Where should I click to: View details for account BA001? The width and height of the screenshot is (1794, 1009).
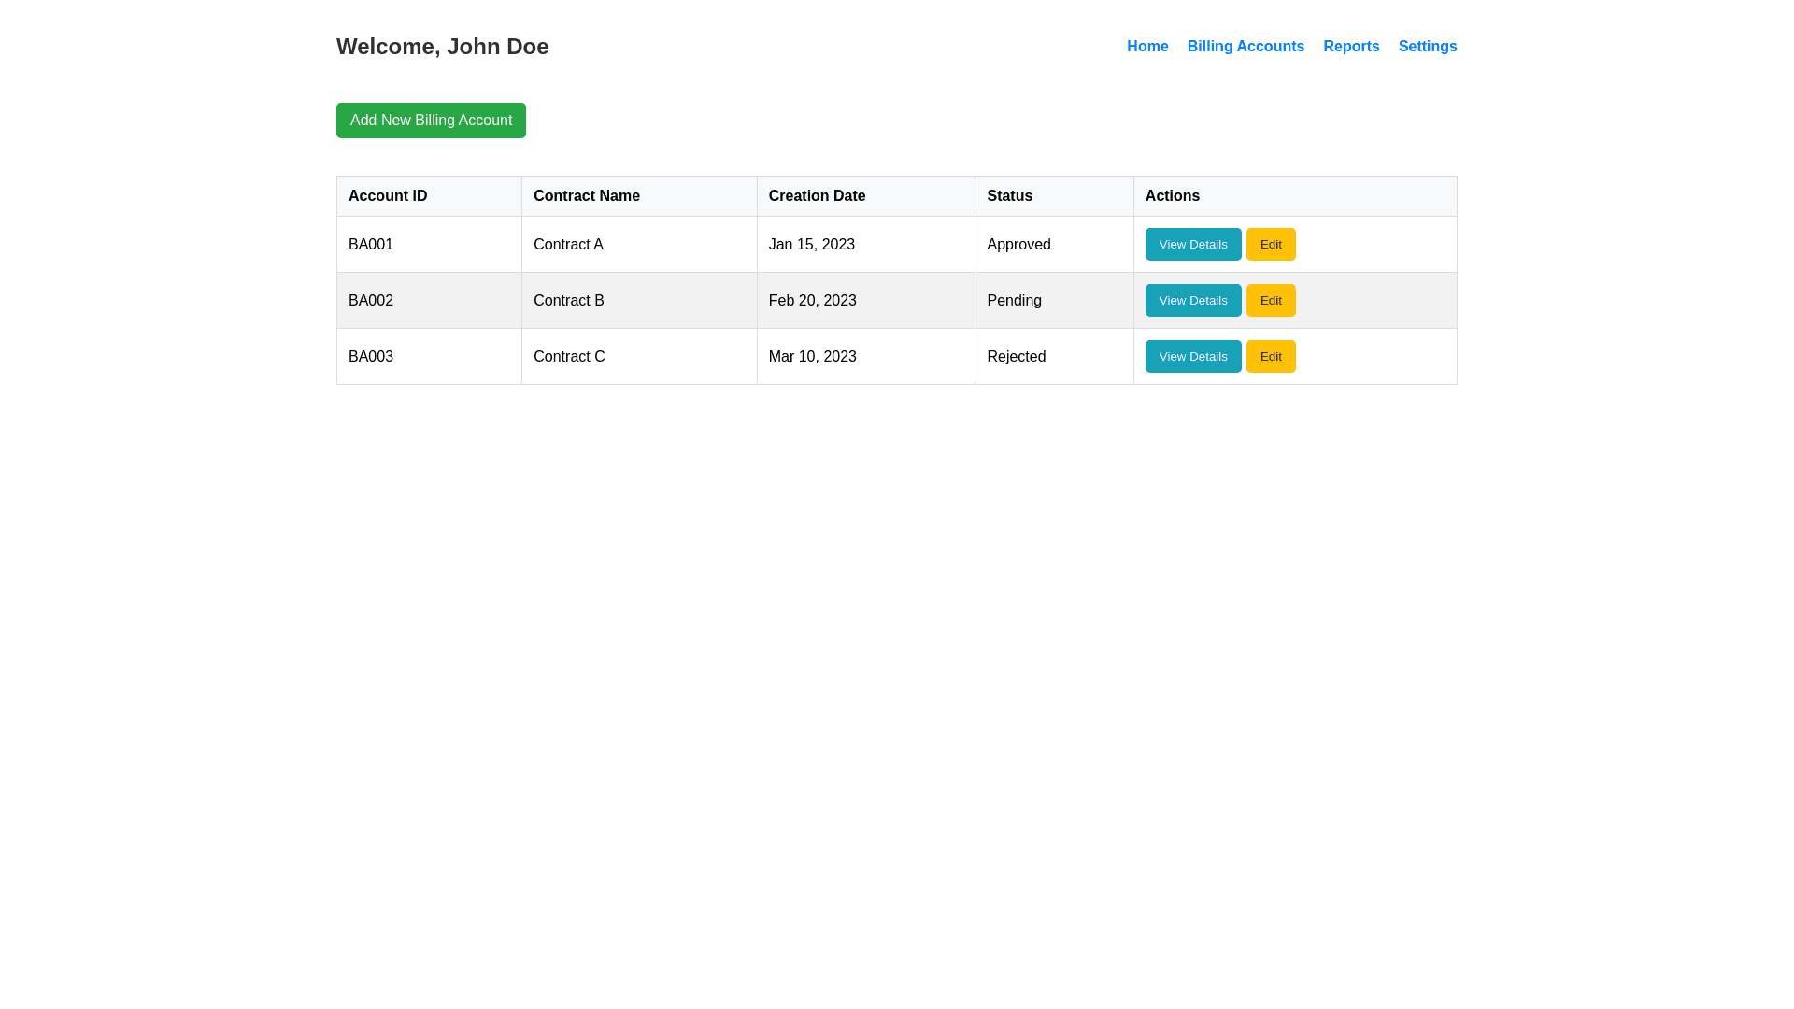click(1192, 245)
